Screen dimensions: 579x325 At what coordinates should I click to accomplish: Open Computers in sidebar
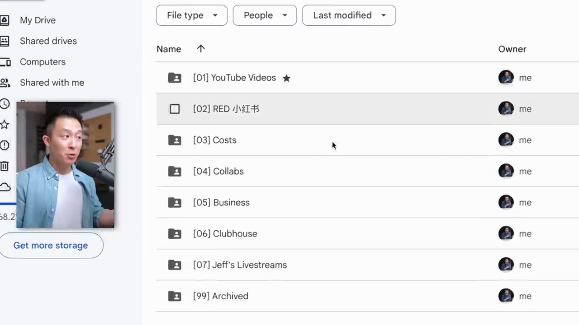pyautogui.click(x=43, y=62)
